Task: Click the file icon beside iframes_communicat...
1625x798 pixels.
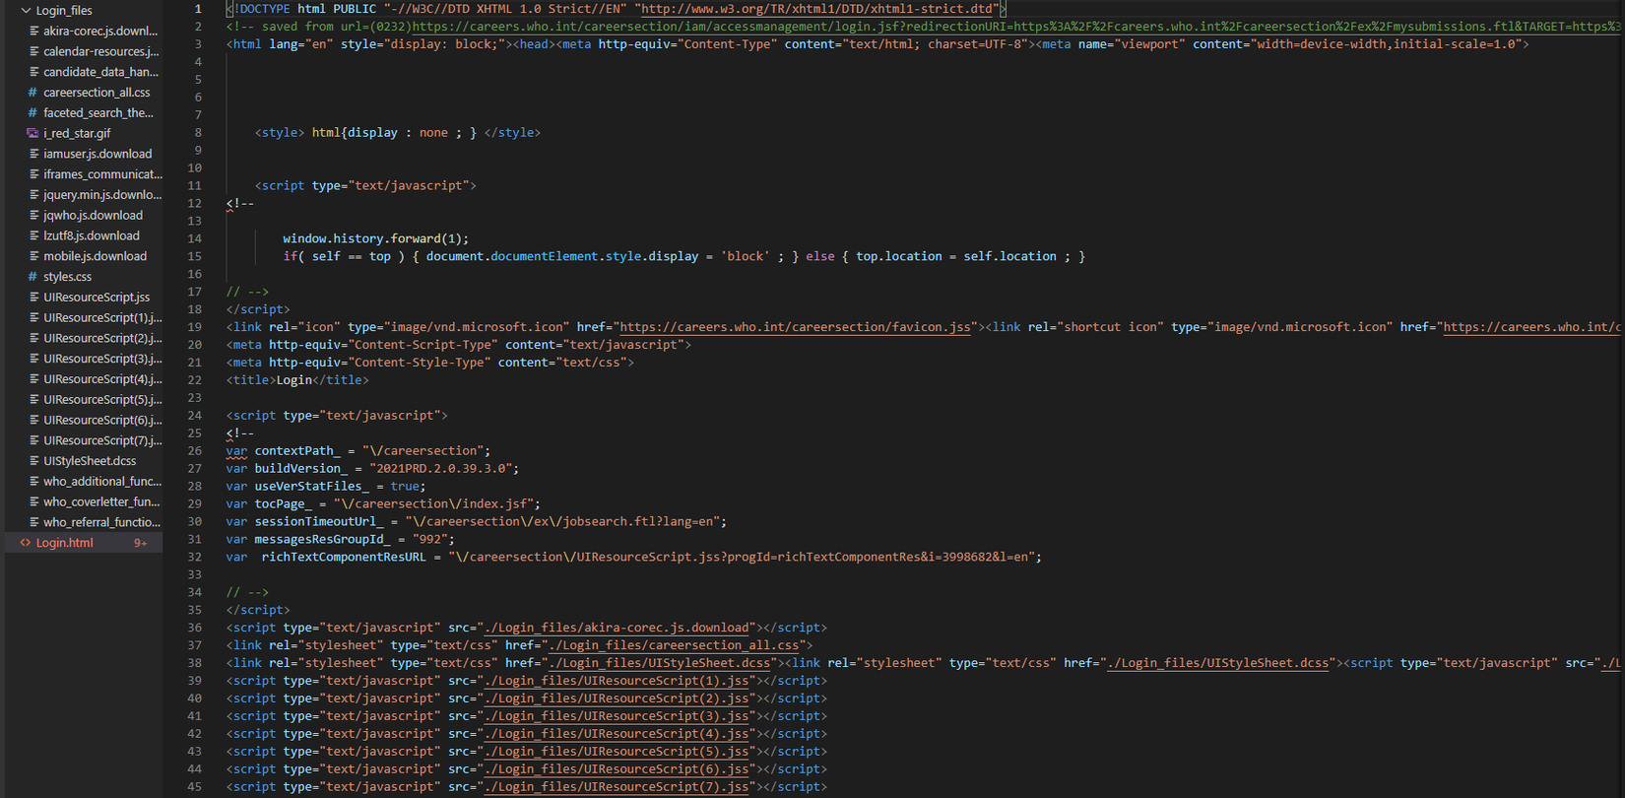Action: [34, 174]
